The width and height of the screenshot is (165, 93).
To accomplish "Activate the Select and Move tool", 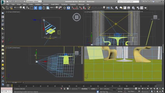I will click(x=40, y=8).
